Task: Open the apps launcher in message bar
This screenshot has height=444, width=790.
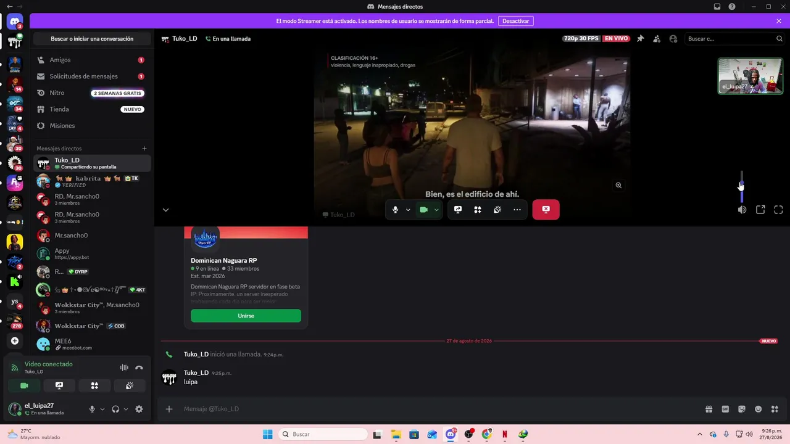Action: (775, 409)
